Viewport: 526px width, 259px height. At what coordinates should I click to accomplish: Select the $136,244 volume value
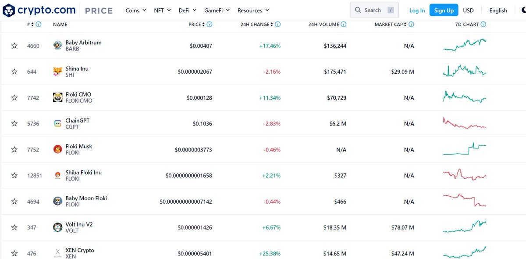(335, 46)
